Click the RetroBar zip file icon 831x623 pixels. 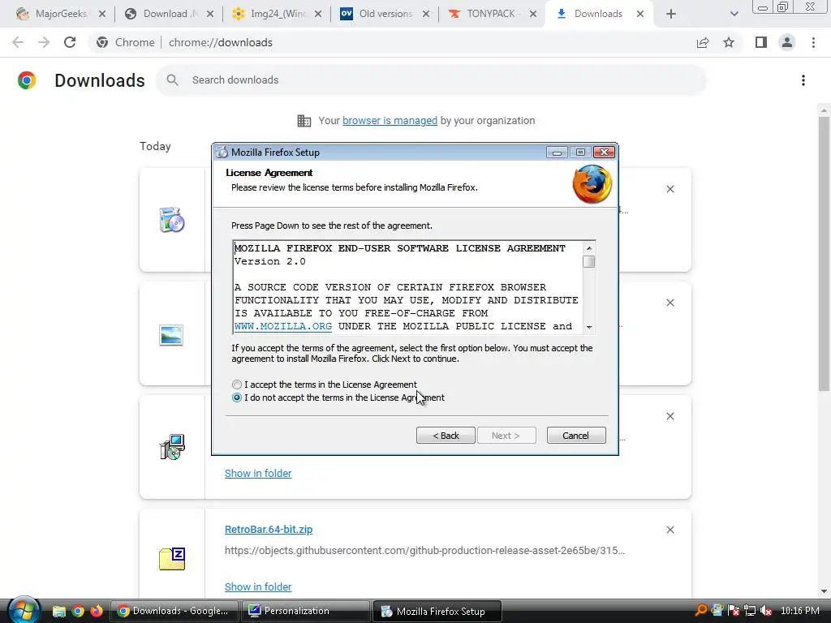(172, 559)
